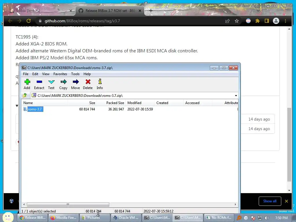Switch to the 86Box [Jenkins] tab
This screenshot has height=222, width=296.
pyautogui.click(x=40, y=11)
